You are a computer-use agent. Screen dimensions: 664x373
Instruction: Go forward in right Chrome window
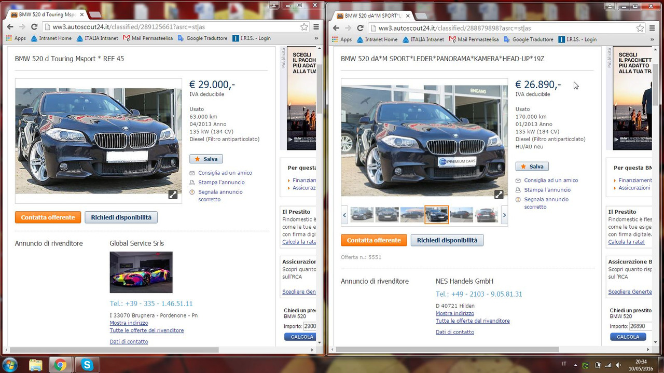(x=348, y=28)
